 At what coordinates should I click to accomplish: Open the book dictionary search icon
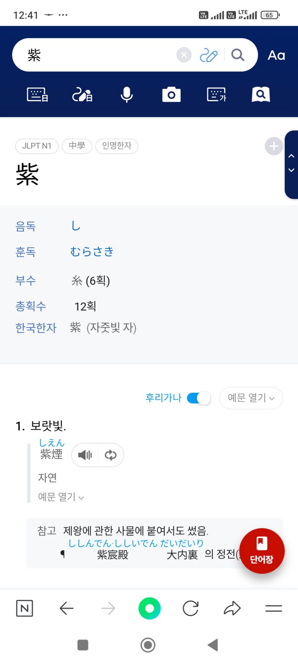point(261,94)
